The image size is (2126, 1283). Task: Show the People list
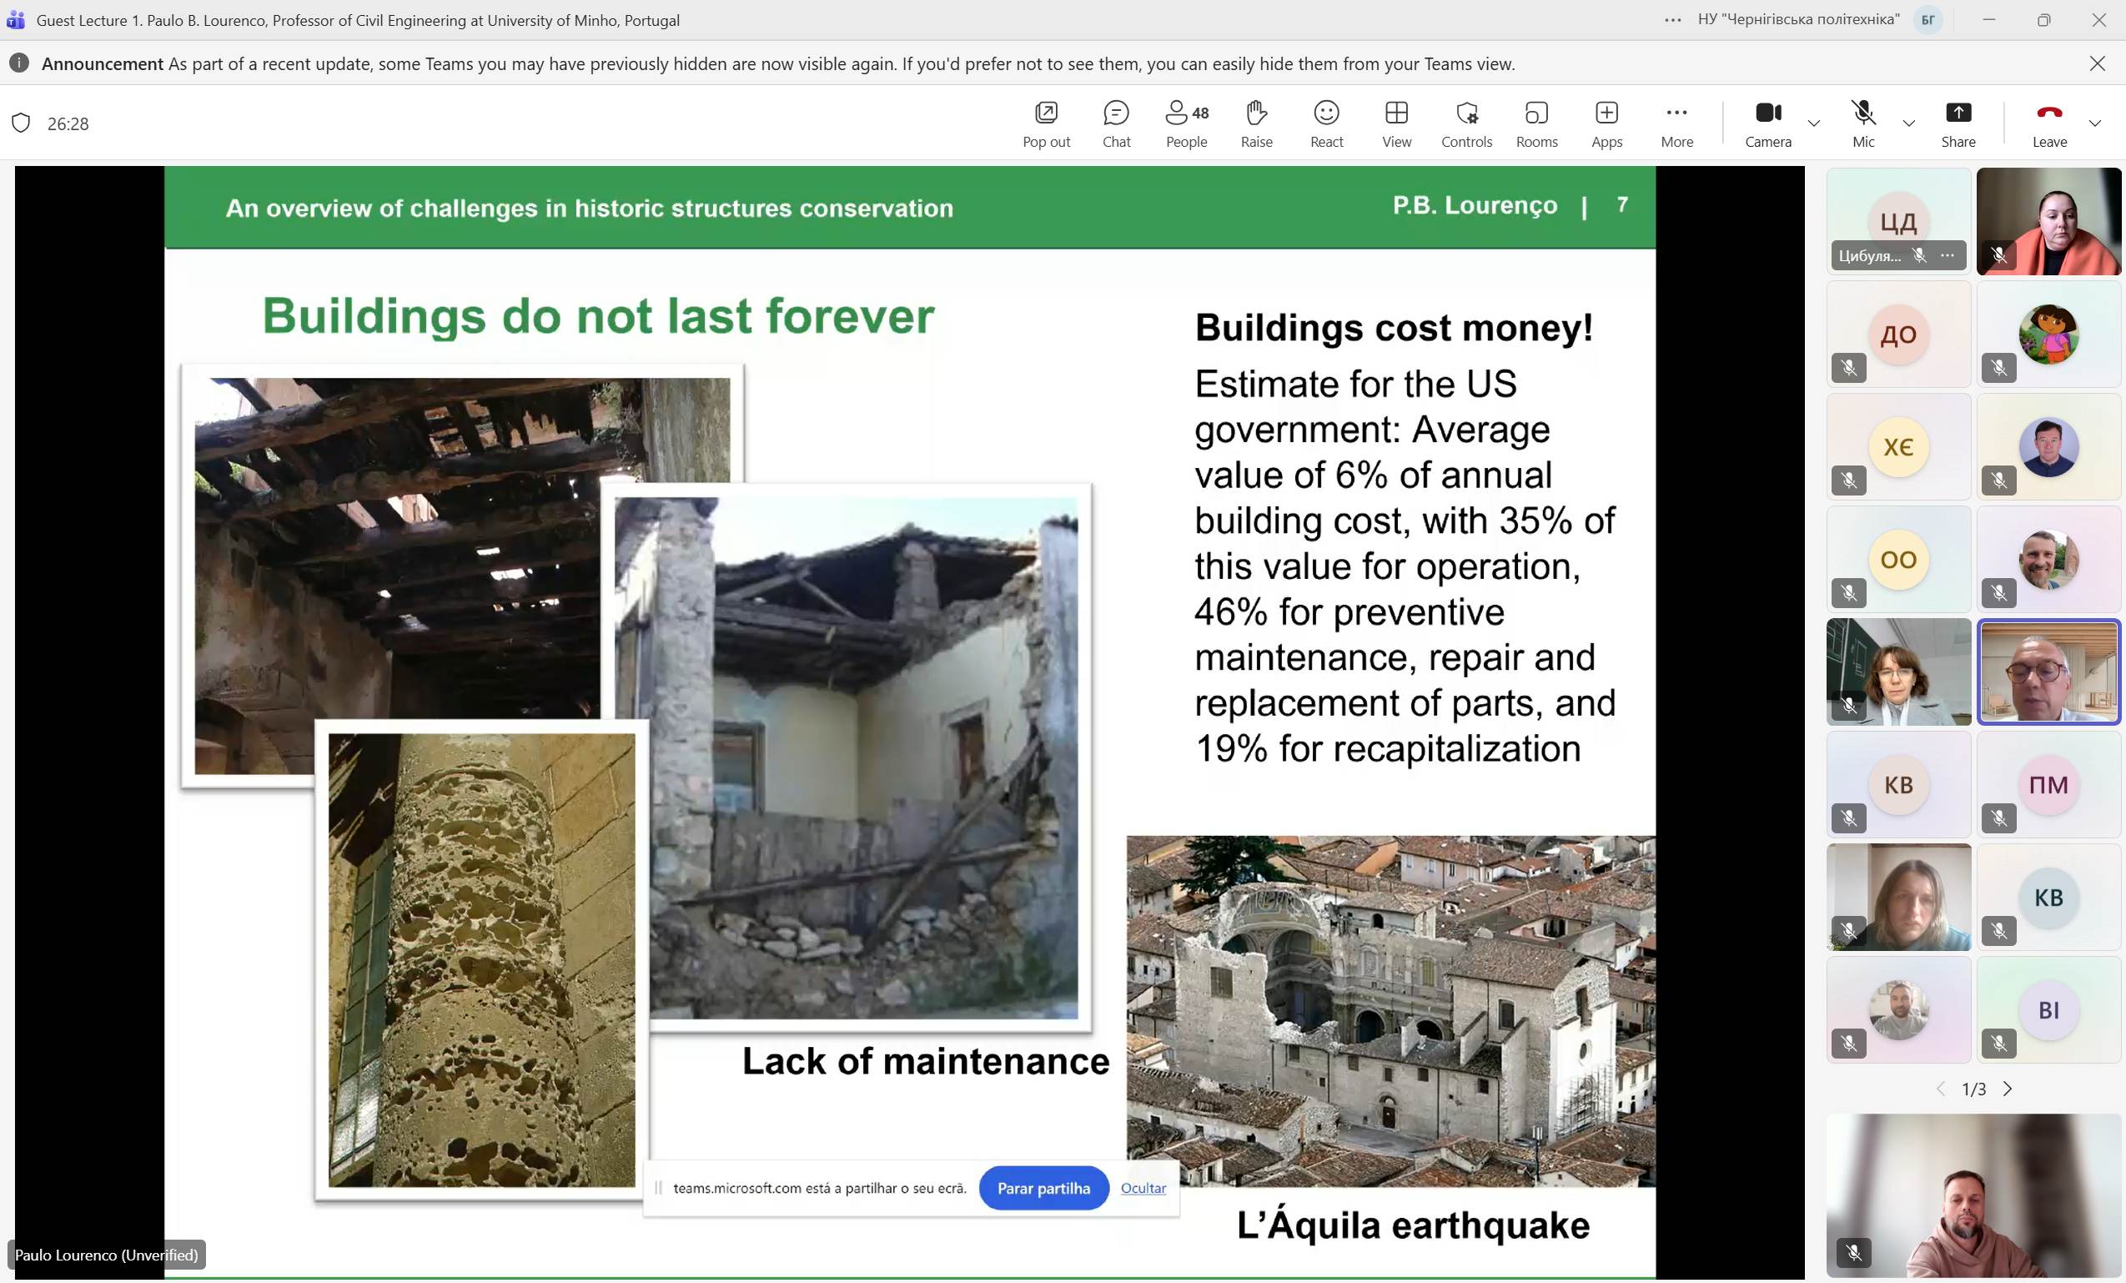click(x=1186, y=123)
